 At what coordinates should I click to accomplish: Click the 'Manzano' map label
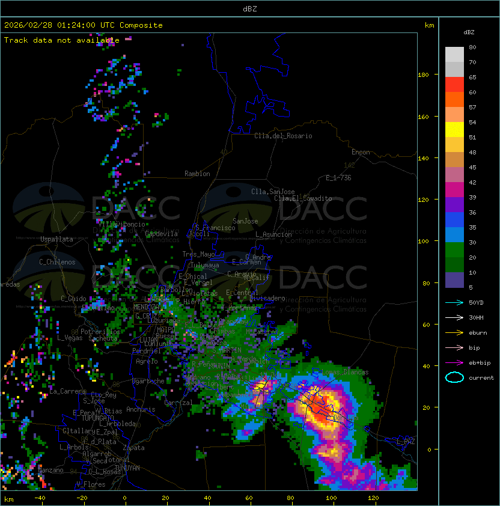pos(50,470)
